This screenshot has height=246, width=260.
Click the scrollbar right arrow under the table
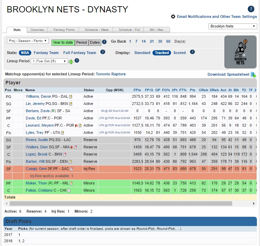(x=254, y=203)
